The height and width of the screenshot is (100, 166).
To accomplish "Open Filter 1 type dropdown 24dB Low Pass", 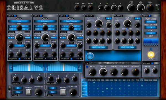I will pos(98,47).
